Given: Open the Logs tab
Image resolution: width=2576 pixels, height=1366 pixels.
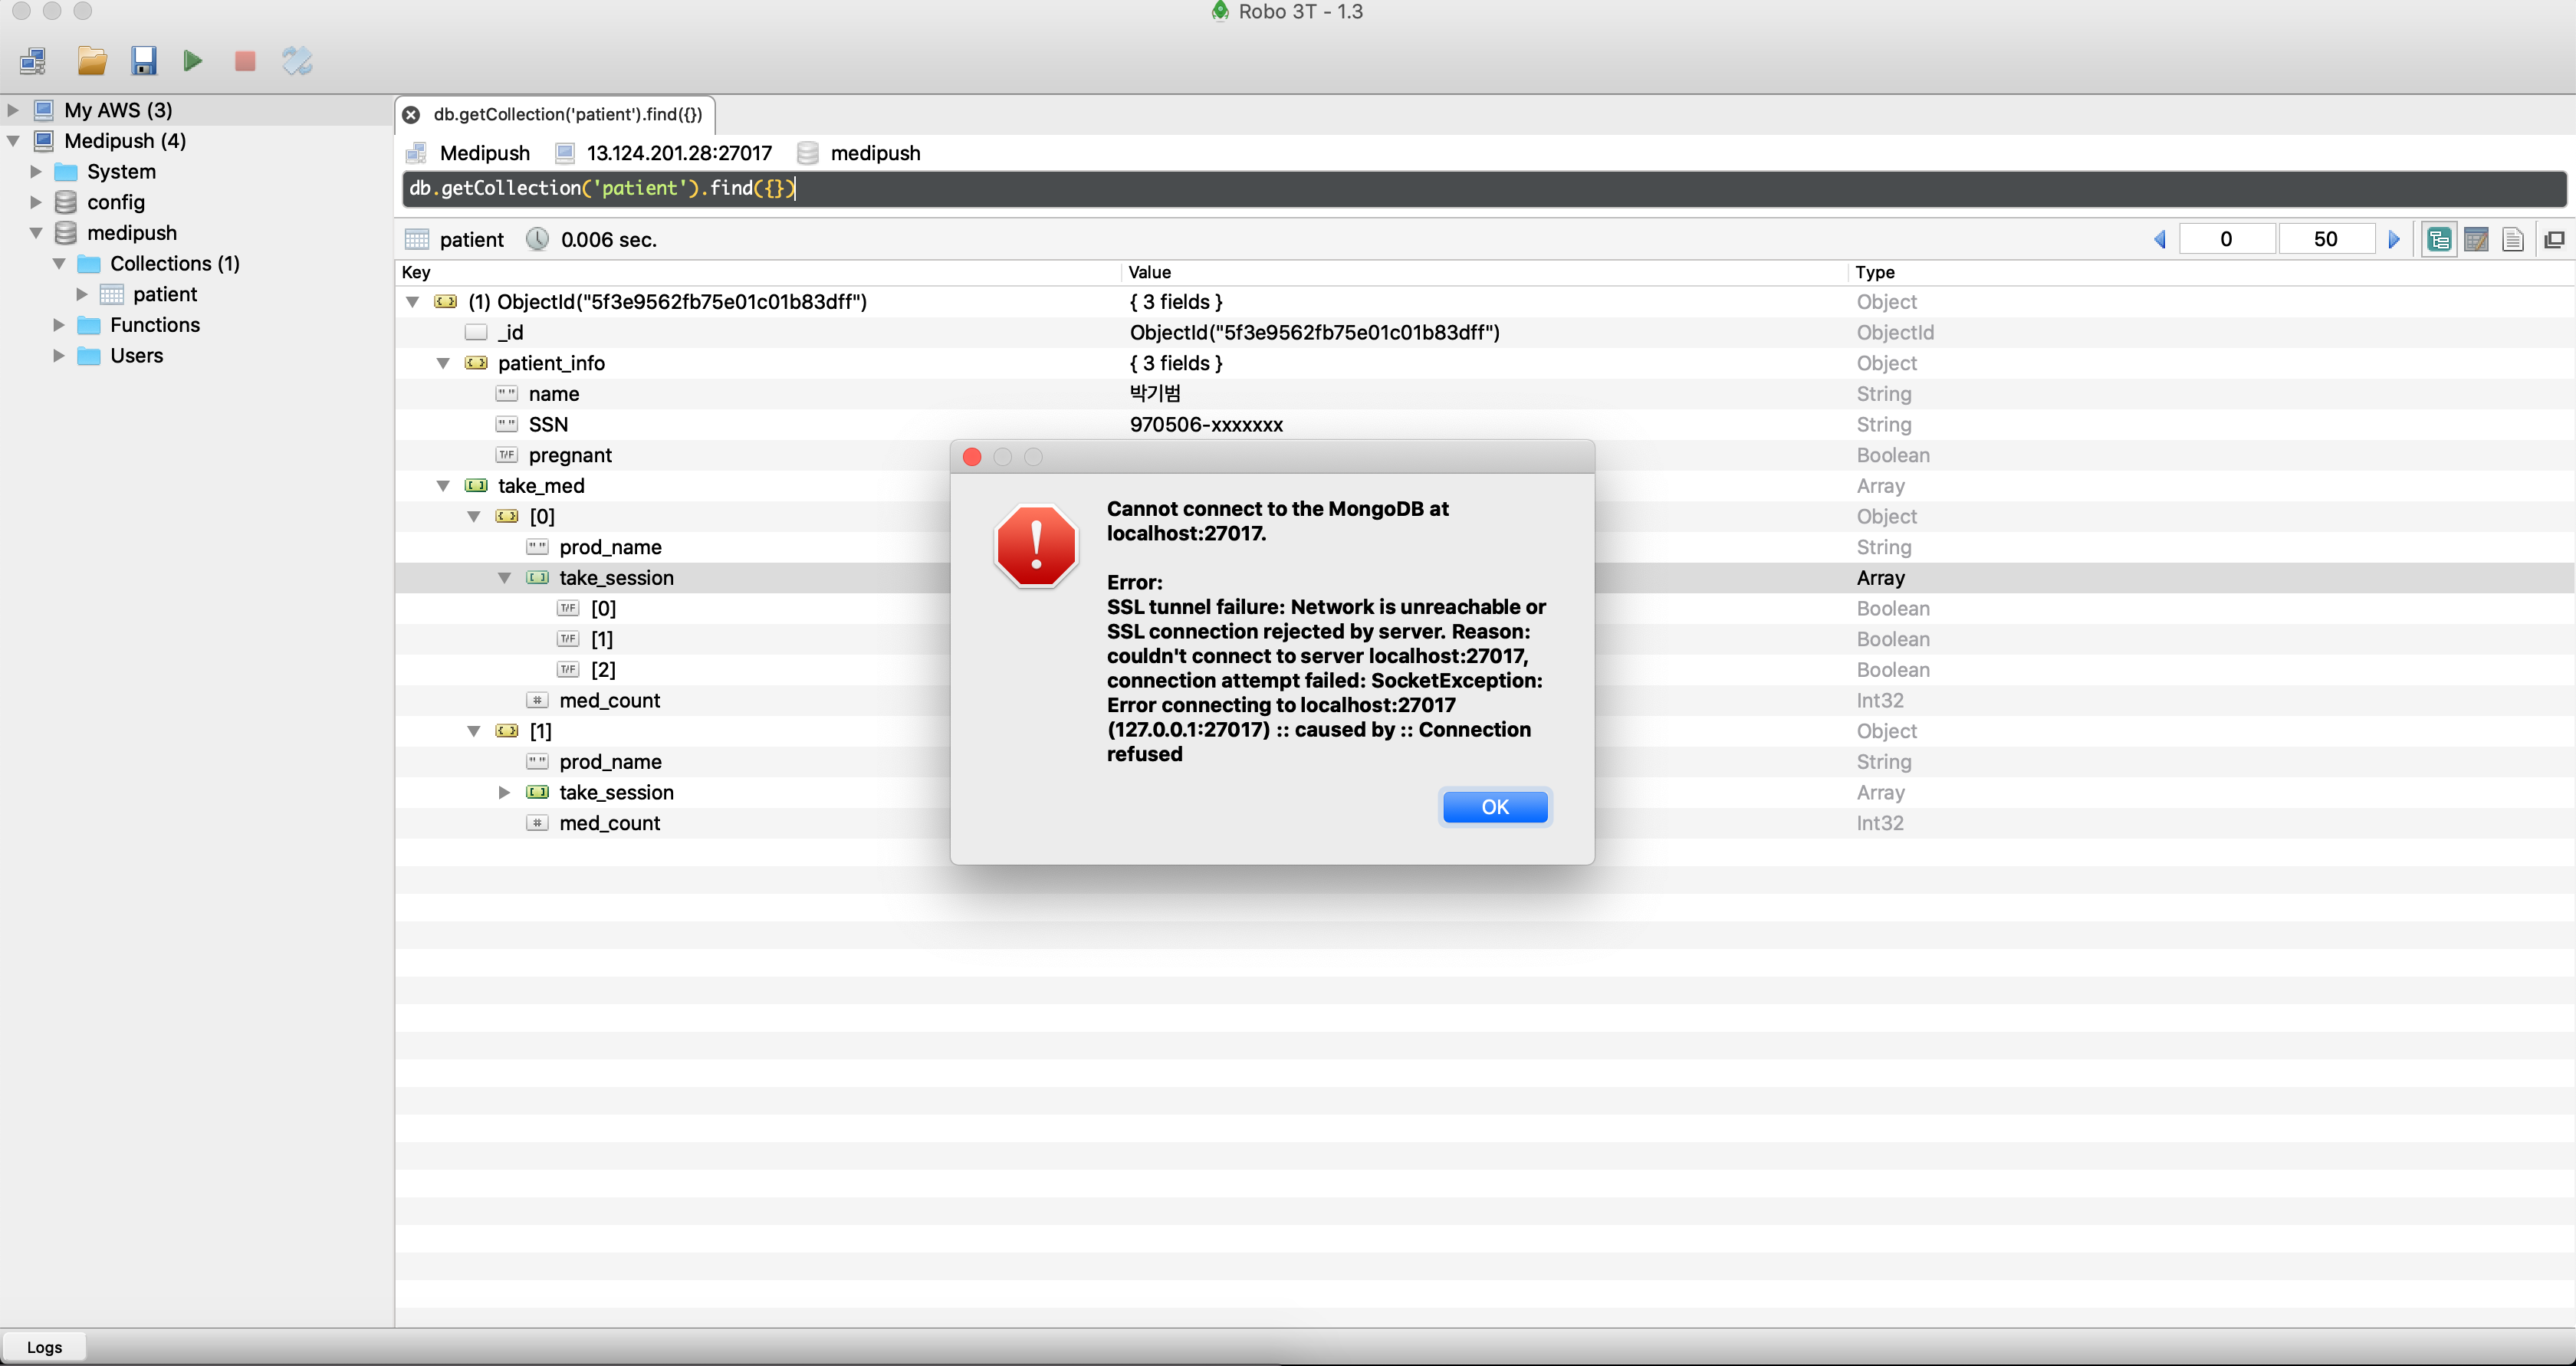Looking at the screenshot, I should (x=44, y=1347).
